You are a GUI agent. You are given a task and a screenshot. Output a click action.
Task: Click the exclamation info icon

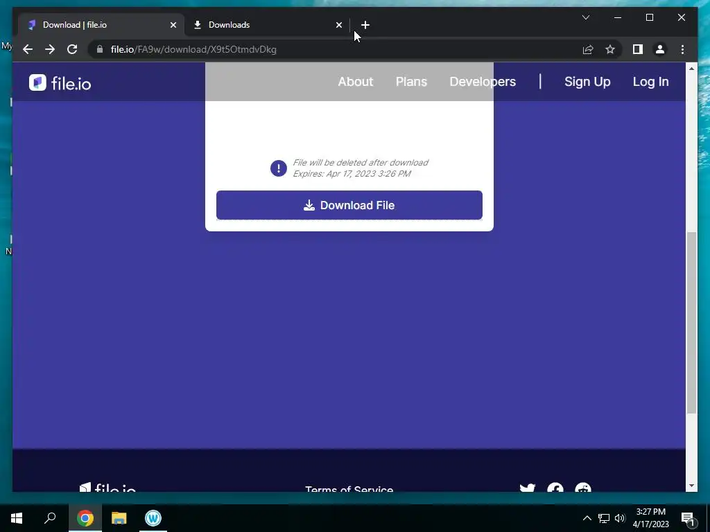(279, 168)
